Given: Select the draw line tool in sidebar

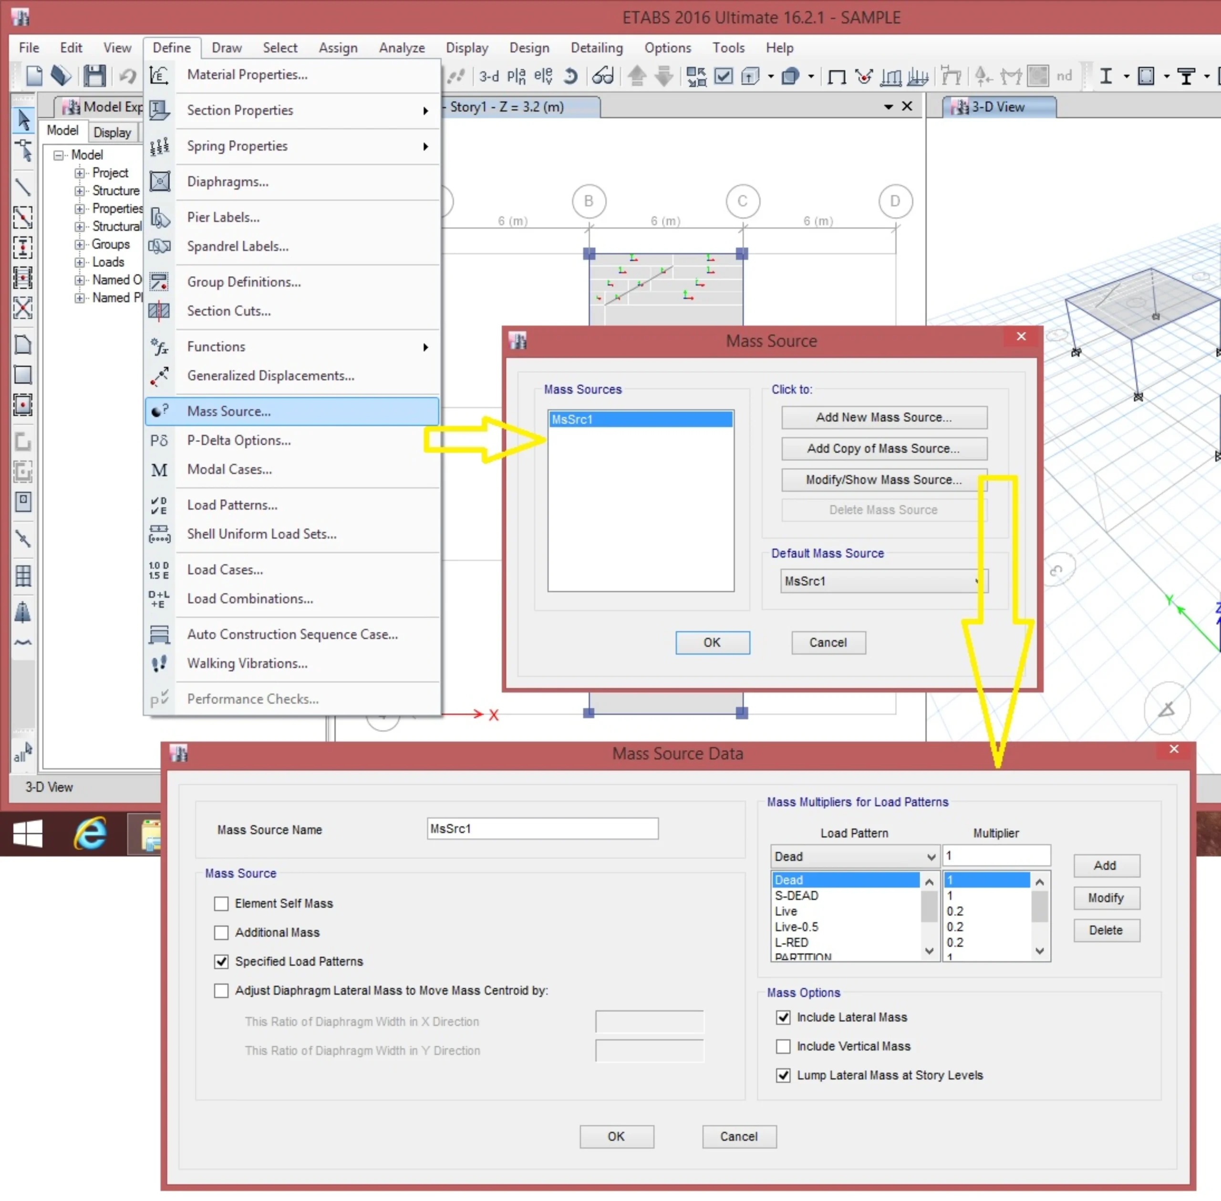Looking at the screenshot, I should [23, 186].
